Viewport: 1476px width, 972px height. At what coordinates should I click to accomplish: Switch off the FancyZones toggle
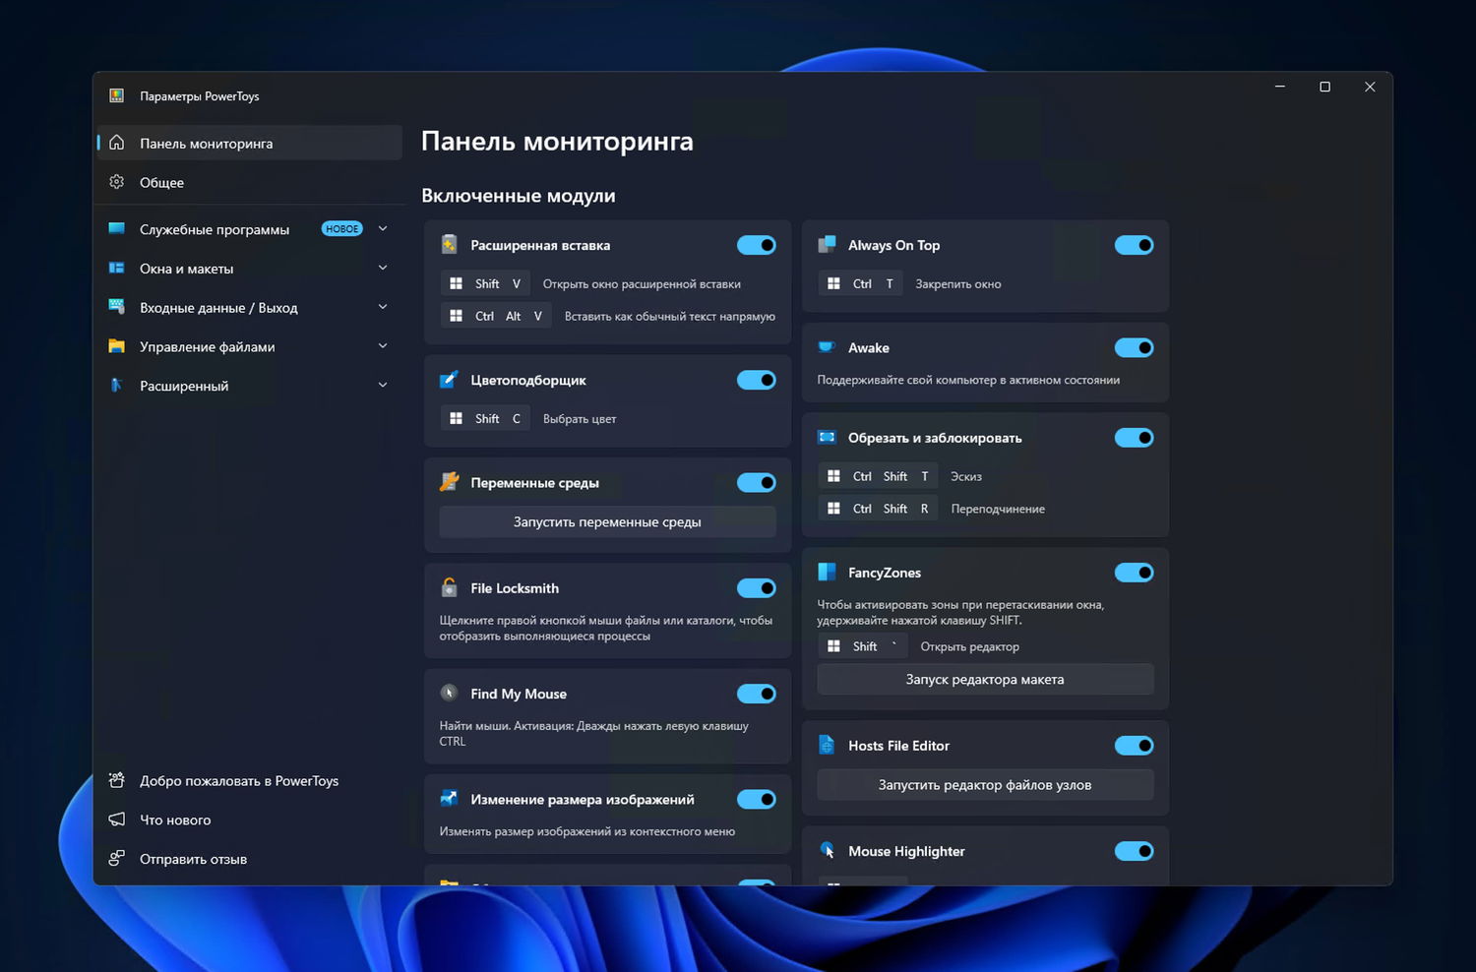[x=1135, y=573]
